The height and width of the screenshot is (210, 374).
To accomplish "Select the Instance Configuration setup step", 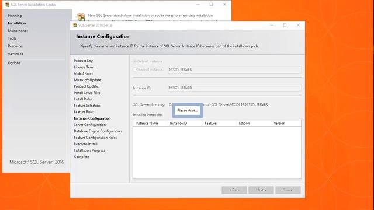I will (x=92, y=118).
